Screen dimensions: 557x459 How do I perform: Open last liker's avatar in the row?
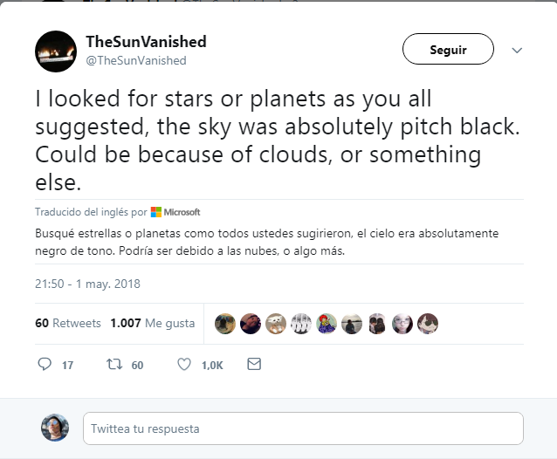pos(428,323)
